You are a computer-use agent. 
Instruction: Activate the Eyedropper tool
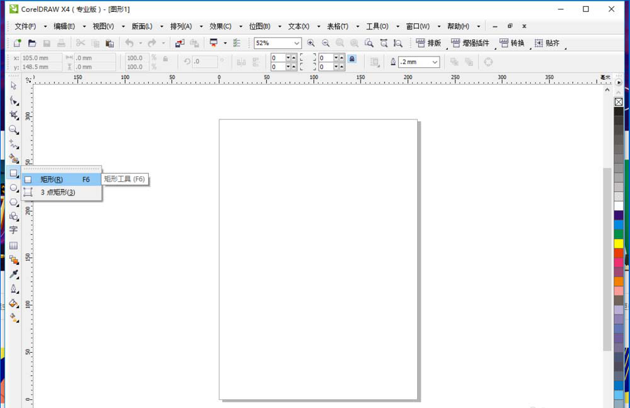13,274
